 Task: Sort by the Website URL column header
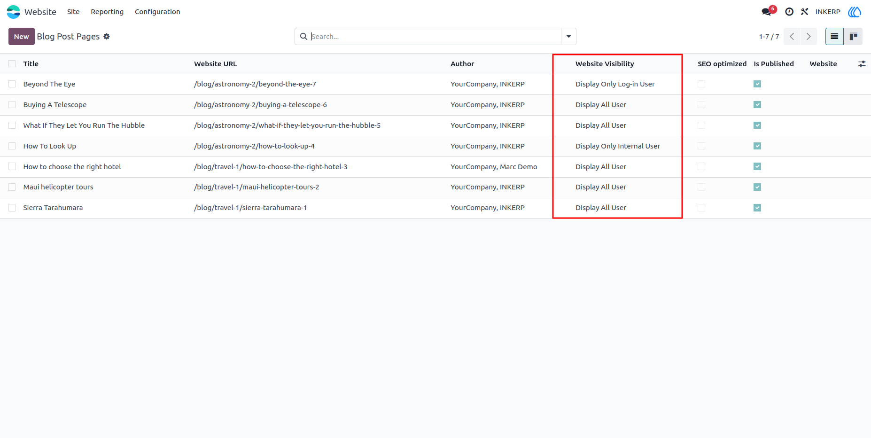click(x=216, y=64)
